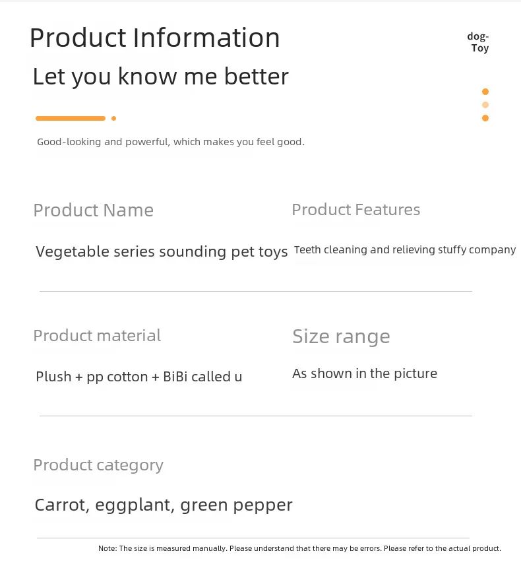The width and height of the screenshot is (521, 574).
Task: Click the "Let you know me better" subtitle
Action: coord(160,77)
